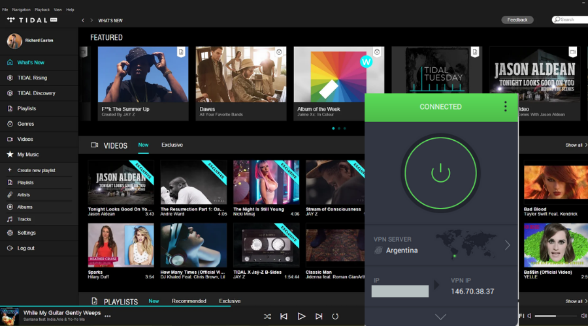Toggle repeat playback
Viewport: 588px width, 326px height.
(335, 317)
